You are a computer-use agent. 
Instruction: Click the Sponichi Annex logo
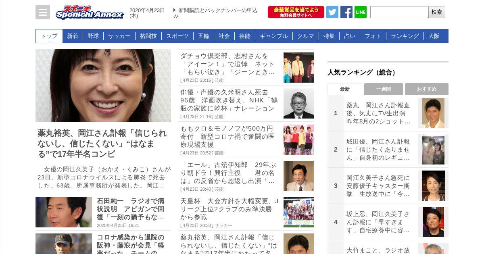(x=90, y=12)
